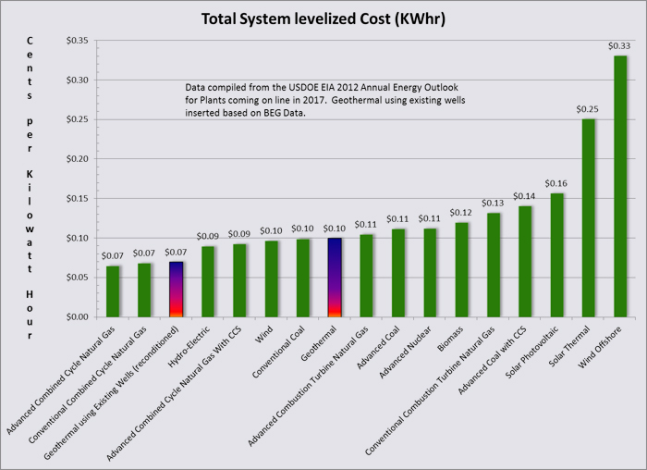
Task: Select the Biomass bar
Action: click(462, 270)
